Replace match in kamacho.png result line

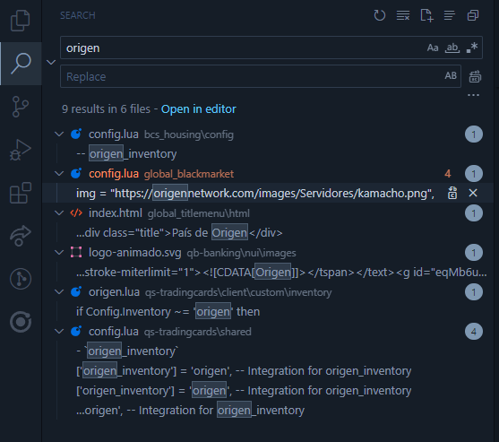click(x=452, y=193)
